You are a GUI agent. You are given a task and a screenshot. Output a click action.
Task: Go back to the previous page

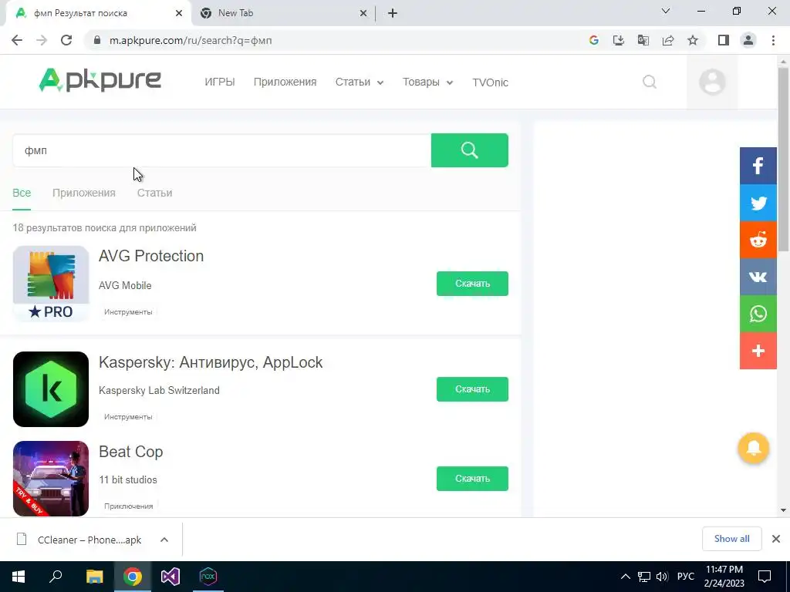pos(17,40)
